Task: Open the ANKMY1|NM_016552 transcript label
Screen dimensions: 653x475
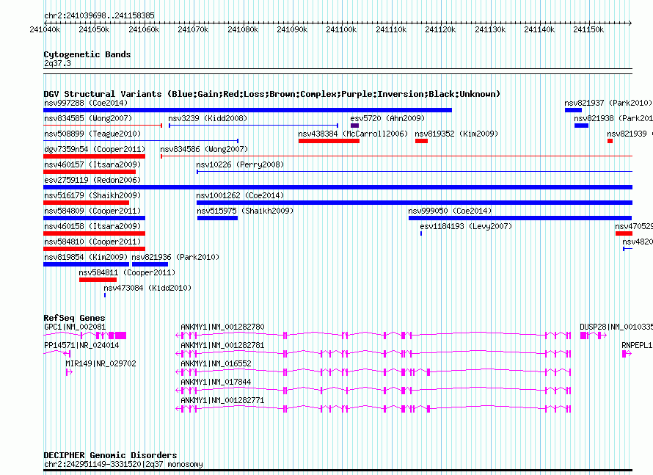Action: tap(216, 363)
